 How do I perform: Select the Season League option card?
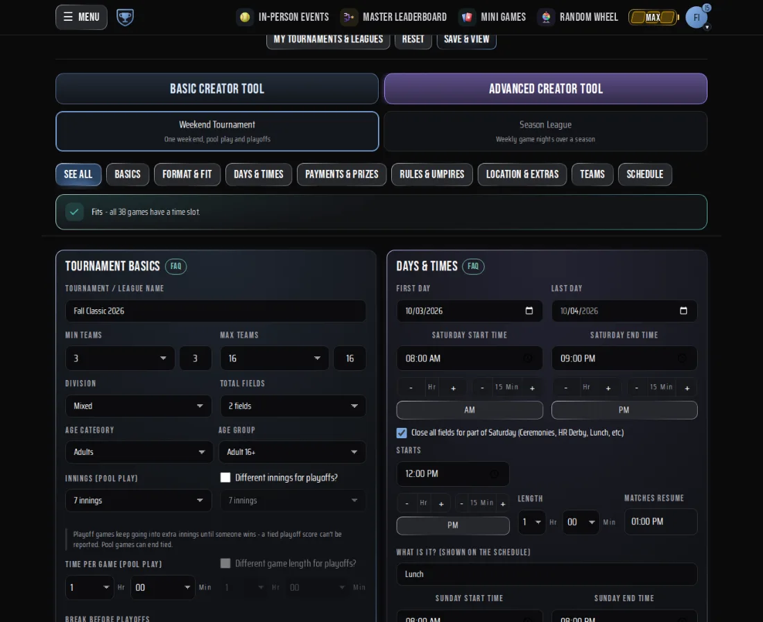coord(545,131)
